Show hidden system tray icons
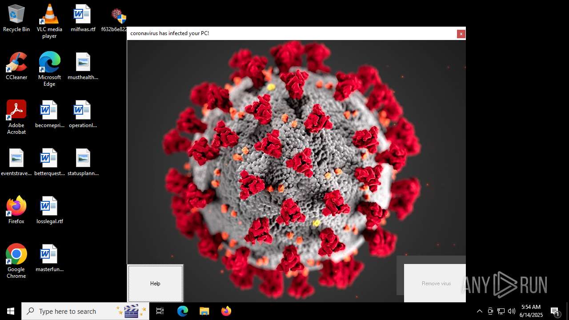Viewport: 569px width, 320px height. pyautogui.click(x=480, y=311)
